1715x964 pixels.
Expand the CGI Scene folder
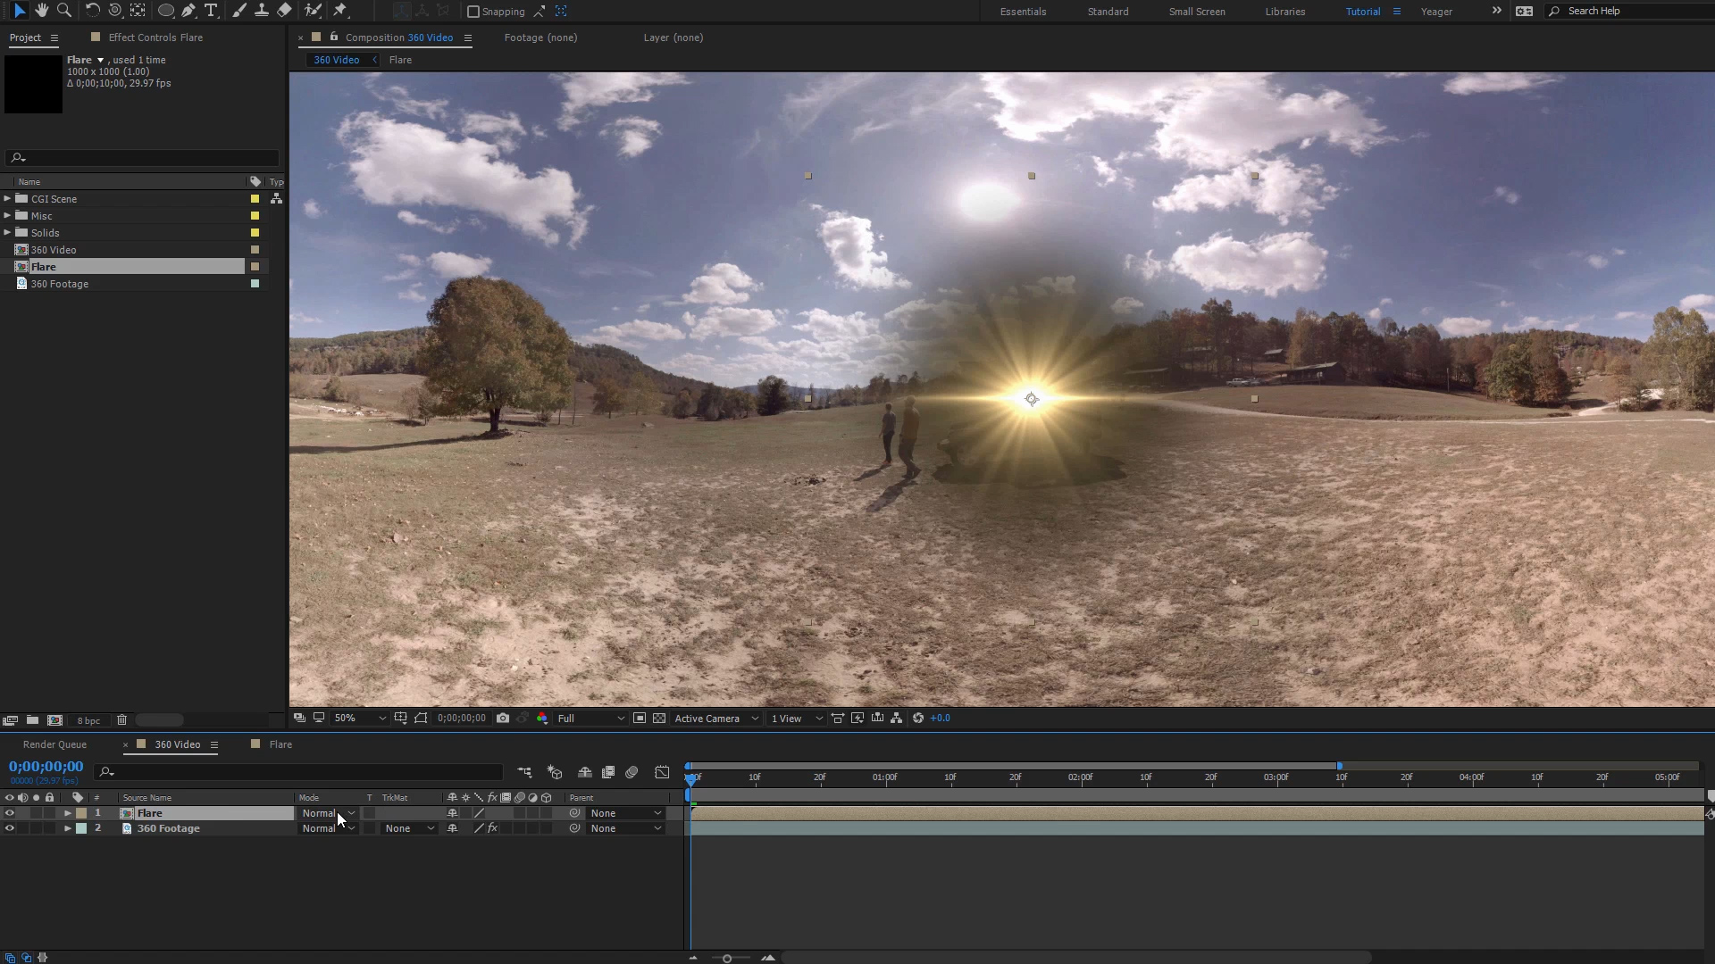point(7,198)
